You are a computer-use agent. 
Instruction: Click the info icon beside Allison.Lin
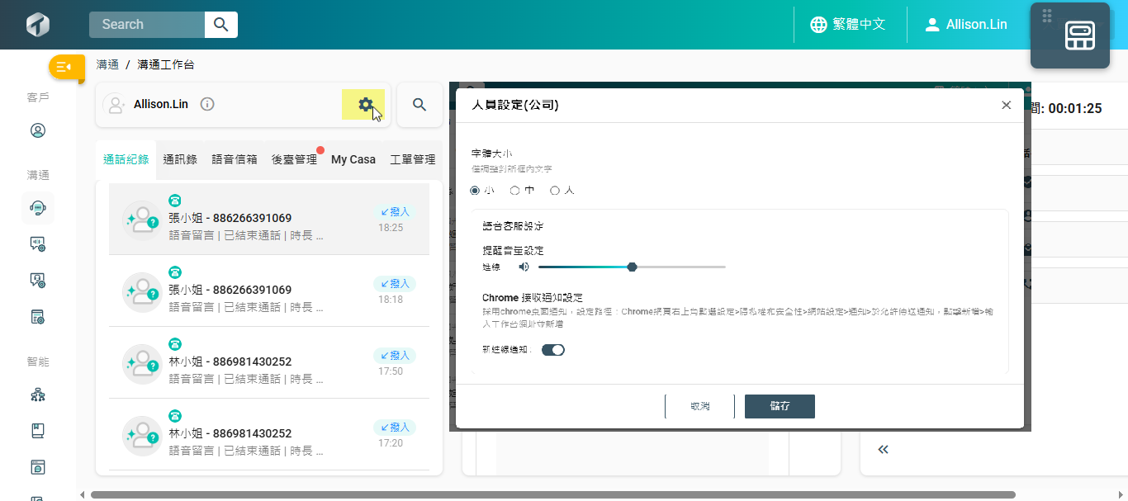coord(207,104)
